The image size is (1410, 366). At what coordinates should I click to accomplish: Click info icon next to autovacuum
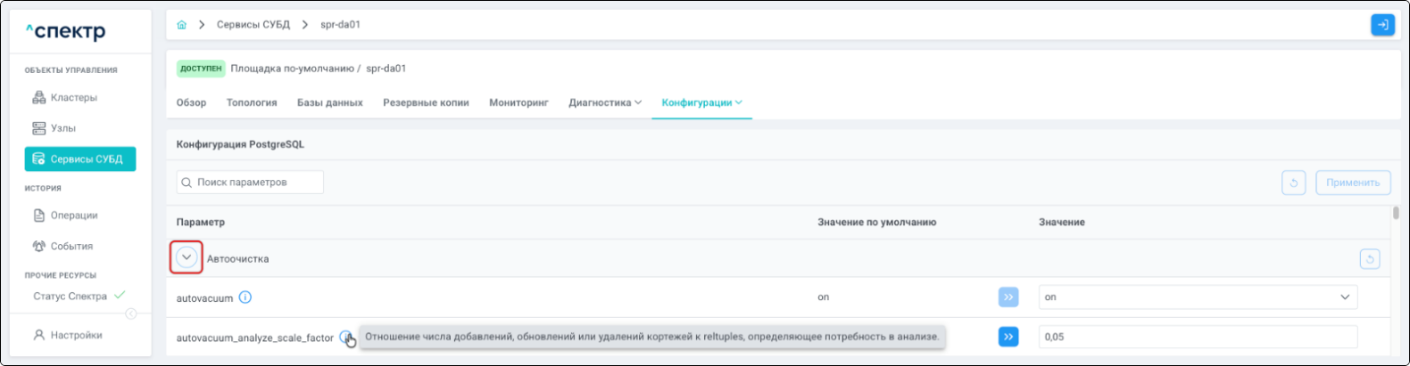(245, 297)
